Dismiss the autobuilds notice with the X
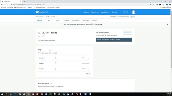The width and height of the screenshot is (172, 96). click(167, 24)
